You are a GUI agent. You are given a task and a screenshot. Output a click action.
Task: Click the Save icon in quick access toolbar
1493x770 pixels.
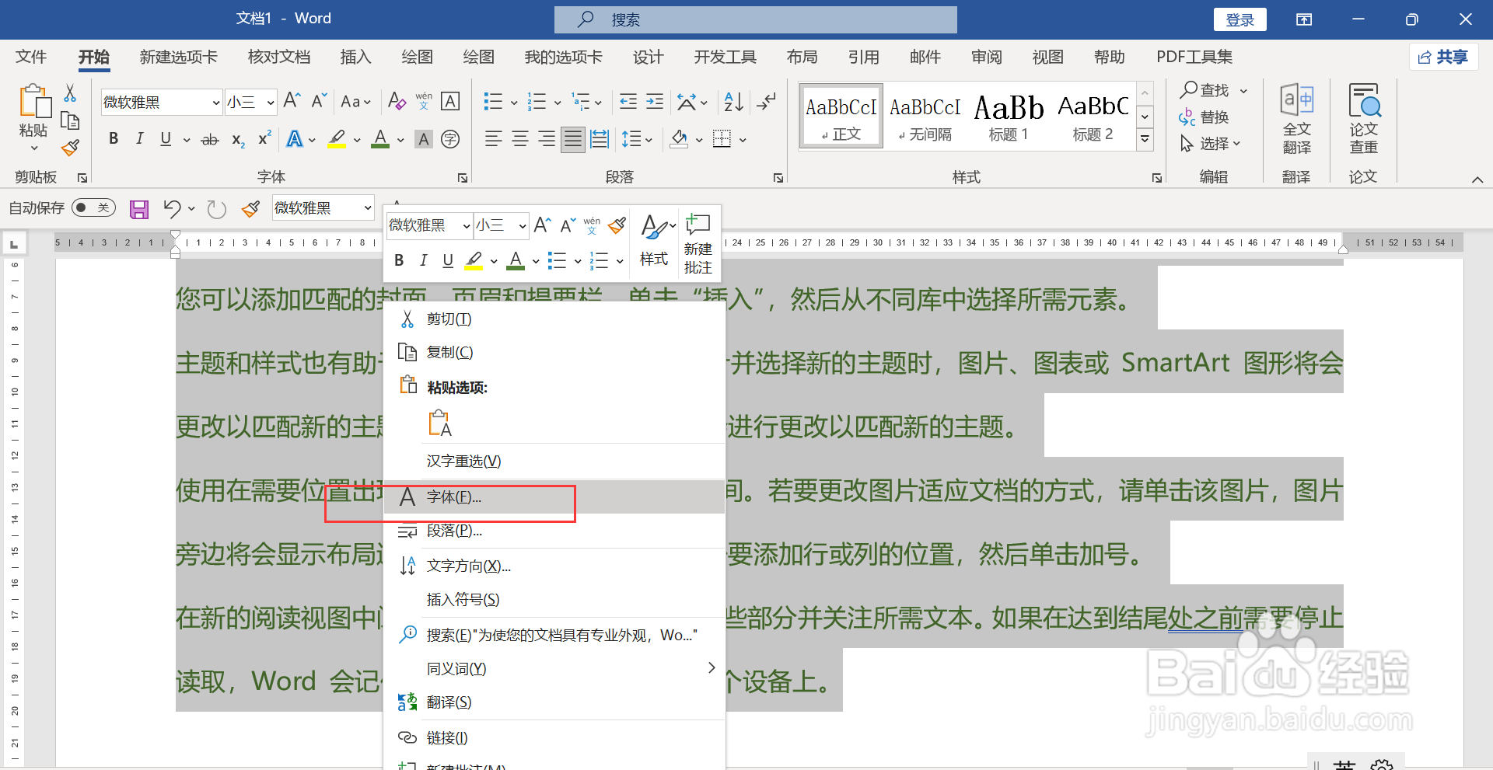139,209
